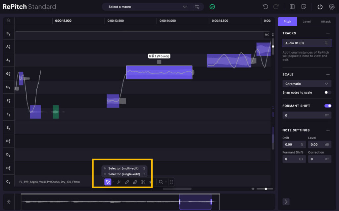Open the settings gear
This screenshot has height=211, width=339.
(x=331, y=7)
